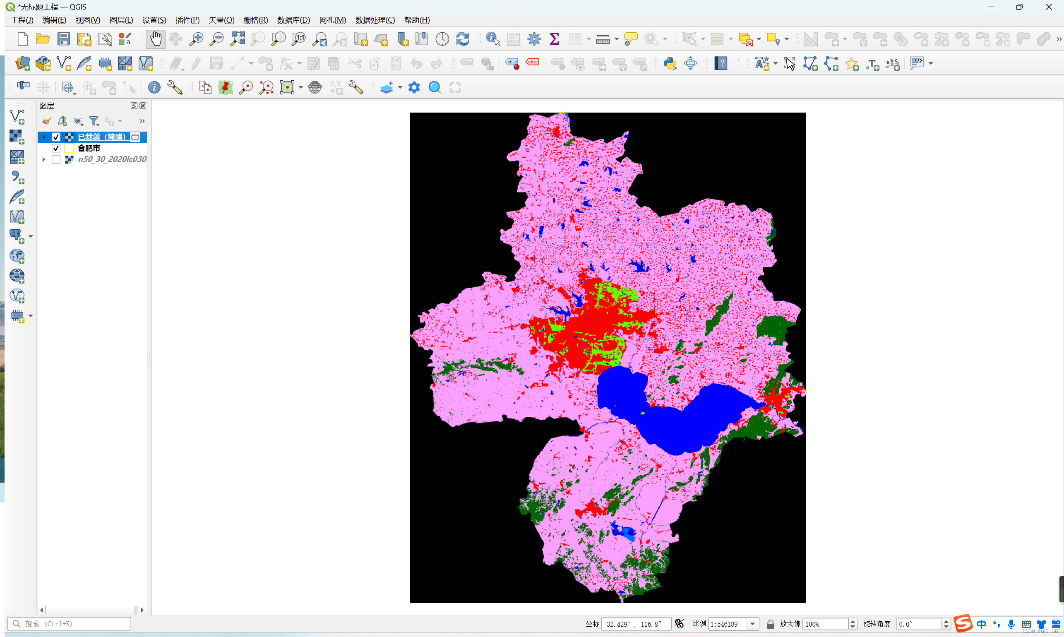The height and width of the screenshot is (637, 1064).
Task: Open the Processing Toolbox gear icon
Action: [x=534, y=39]
